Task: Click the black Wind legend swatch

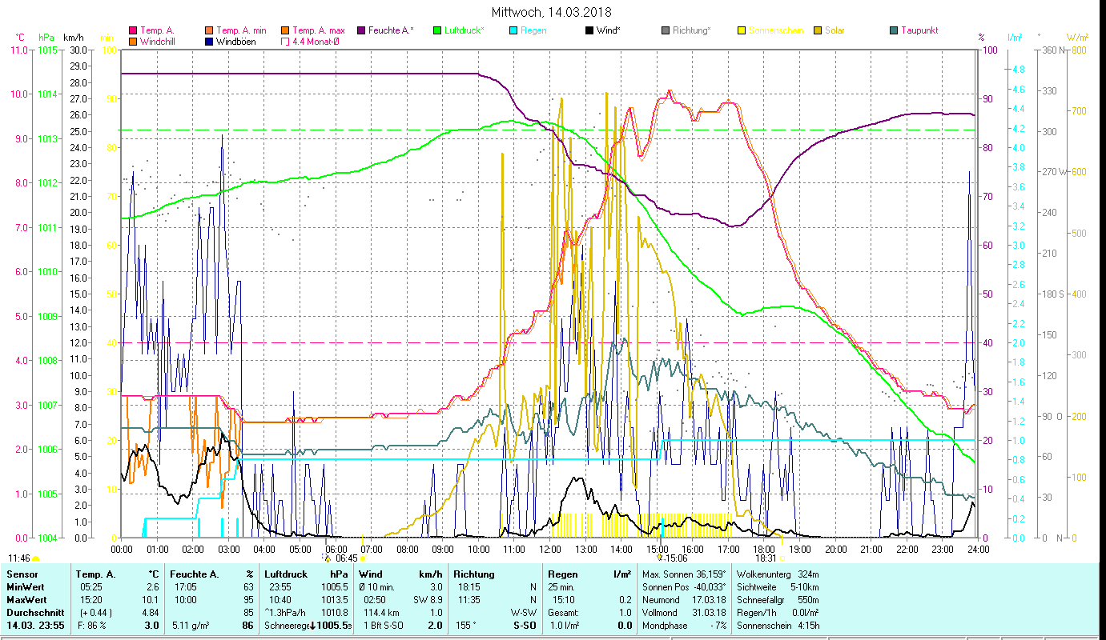Action: point(589,30)
